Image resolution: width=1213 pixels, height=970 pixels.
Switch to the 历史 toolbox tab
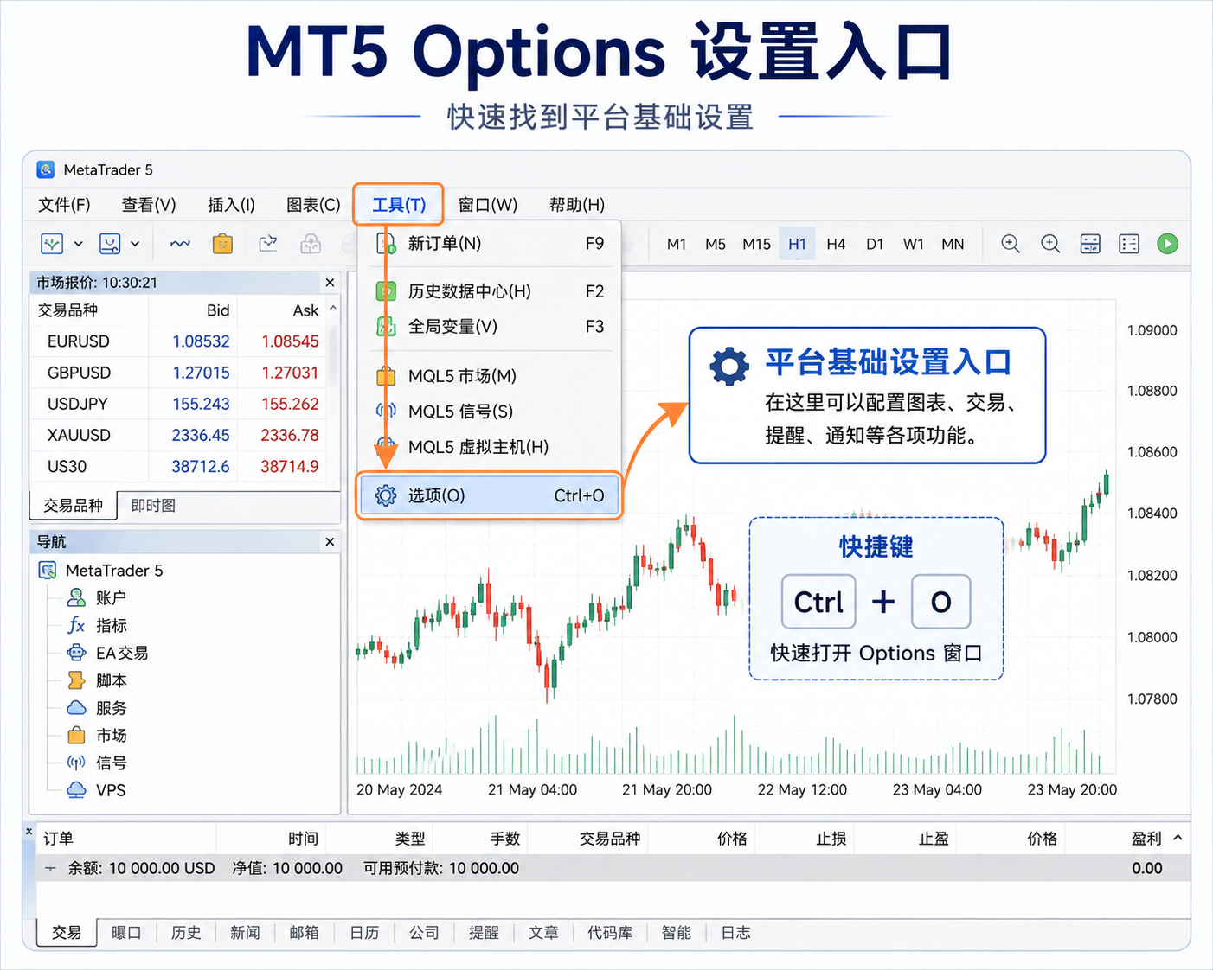(x=186, y=933)
